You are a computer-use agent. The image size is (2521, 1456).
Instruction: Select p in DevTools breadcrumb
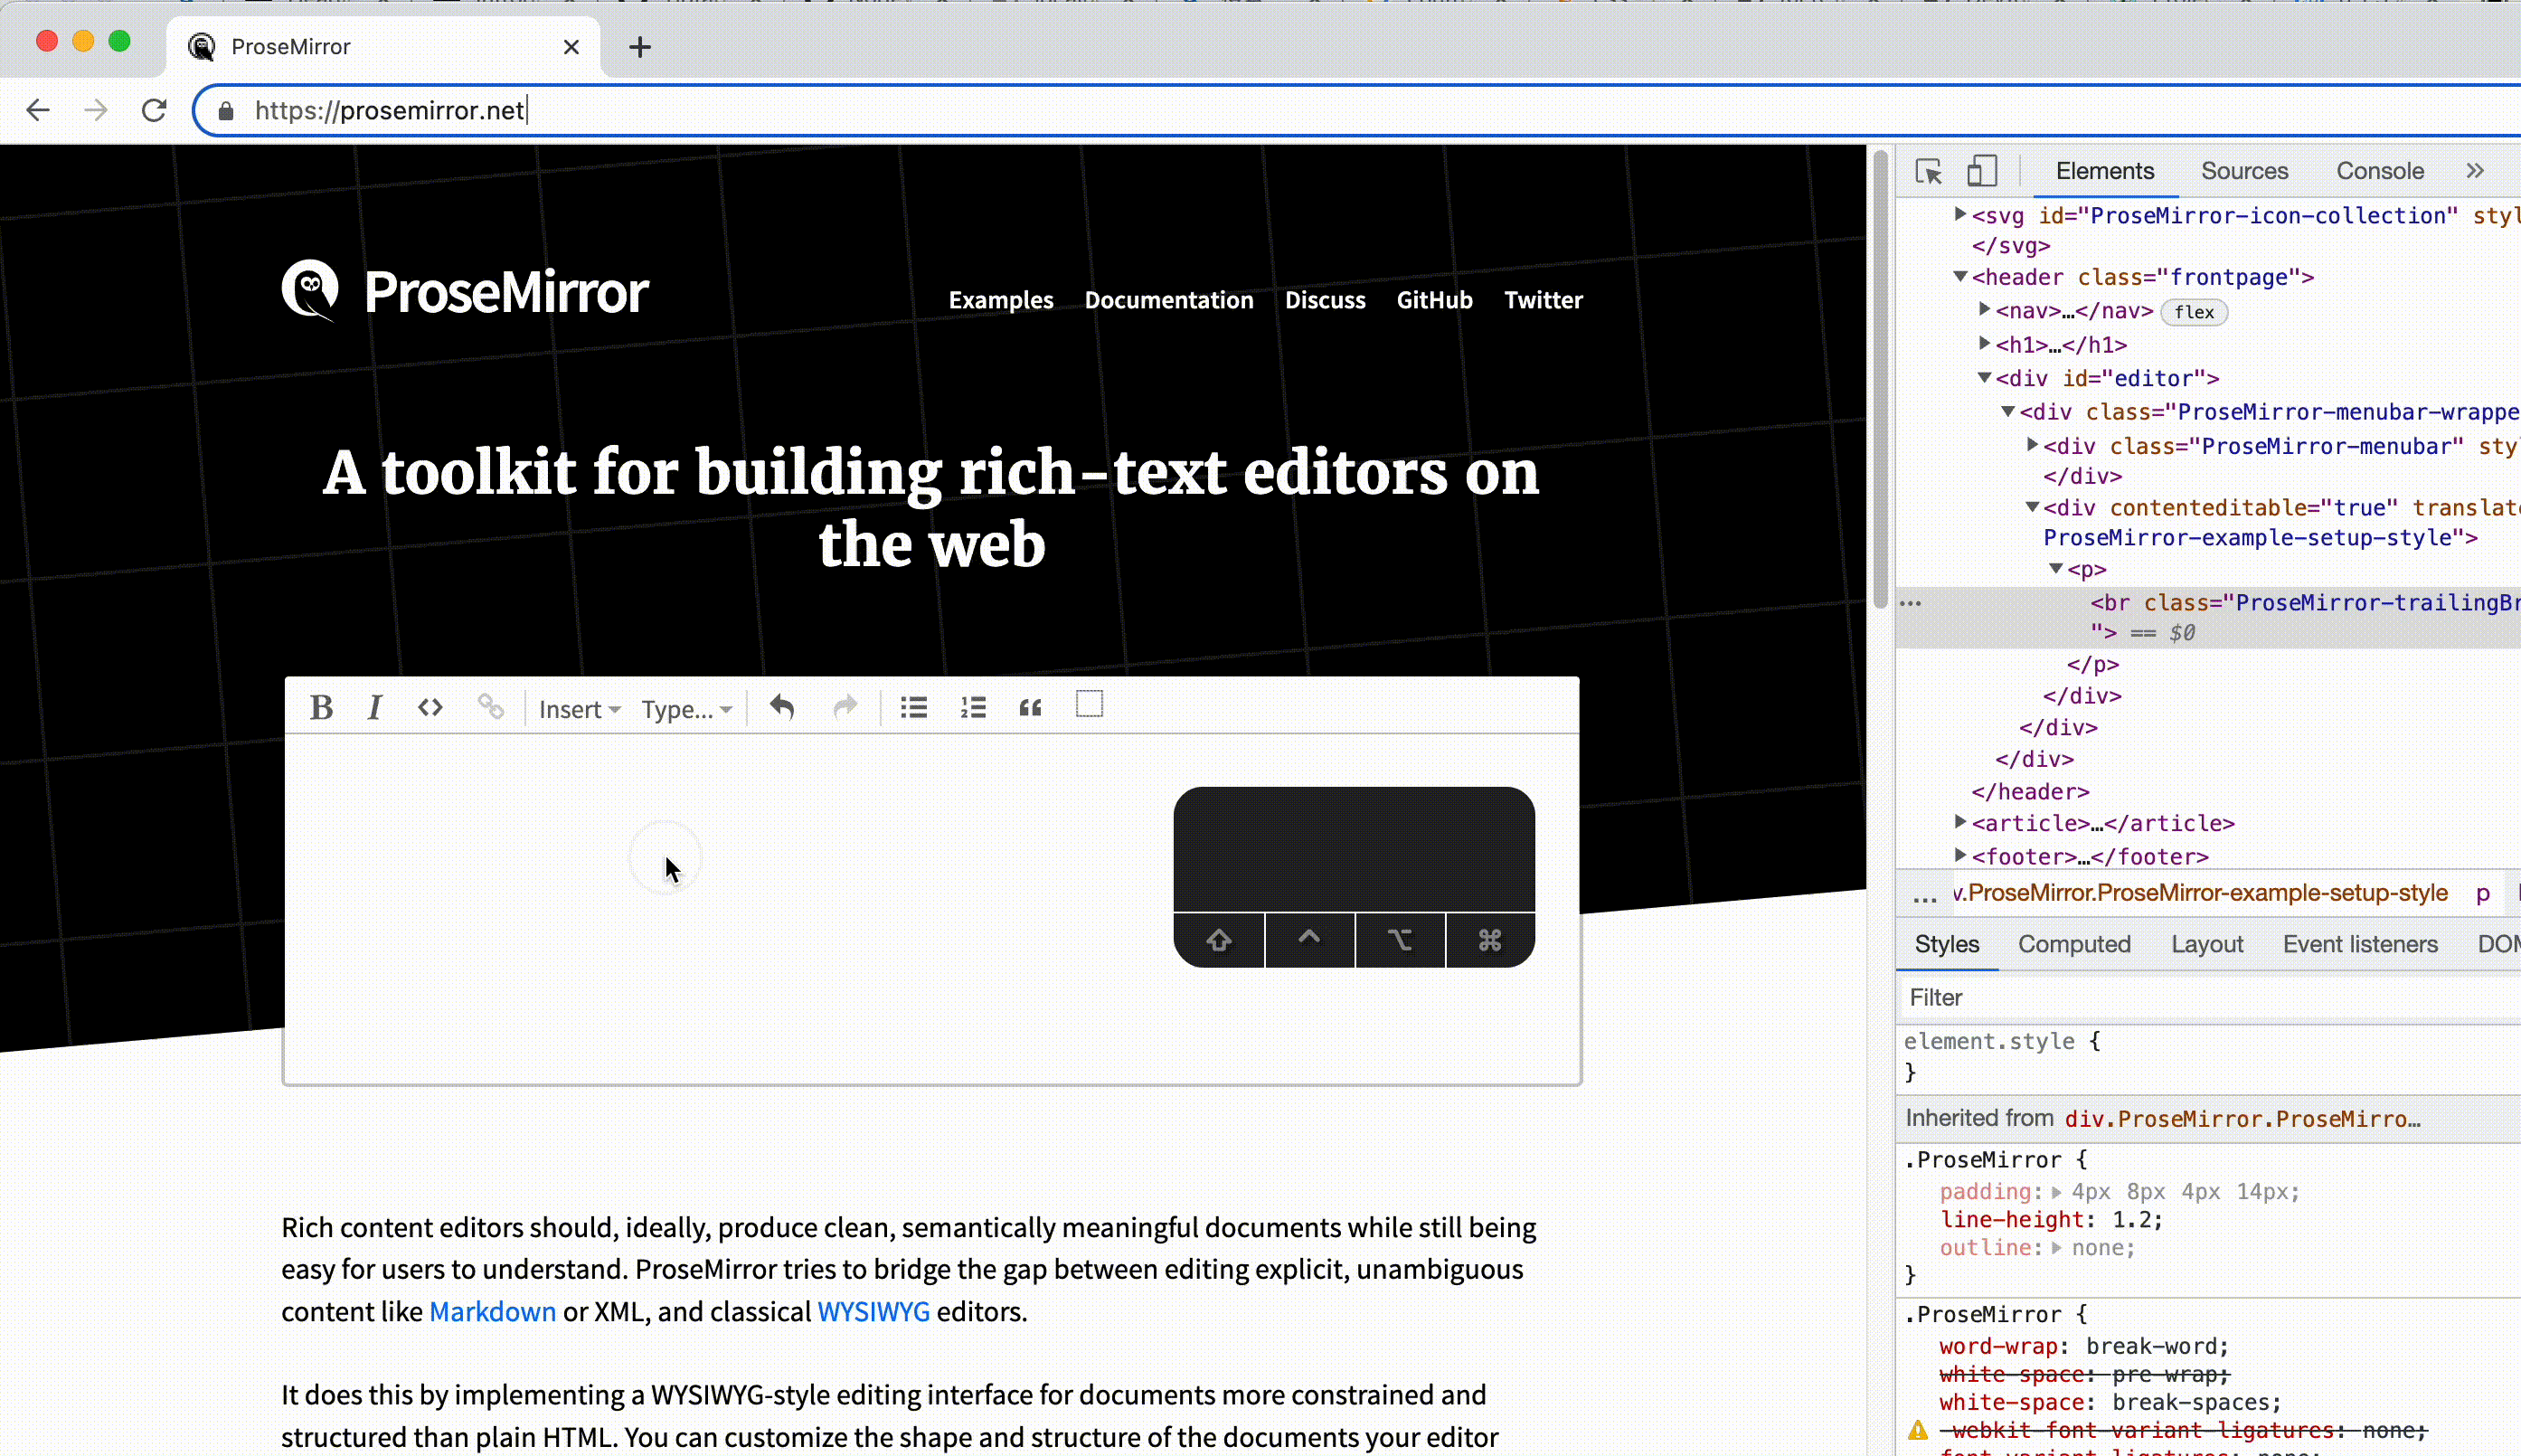pyautogui.click(x=2482, y=894)
